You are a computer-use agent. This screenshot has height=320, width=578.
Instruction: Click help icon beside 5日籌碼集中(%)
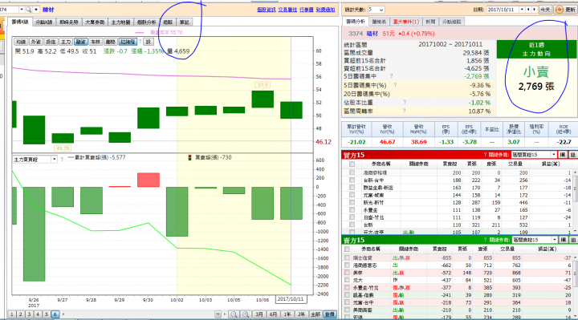pos(395,85)
